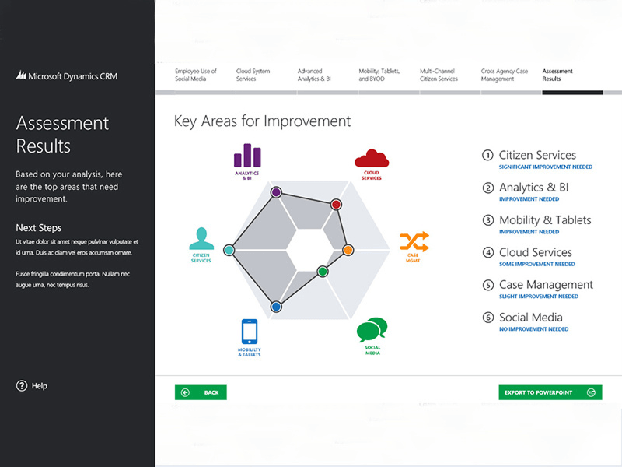Image resolution: width=622 pixels, height=467 pixels.
Task: Open the Case Management result heading
Action: click(547, 285)
